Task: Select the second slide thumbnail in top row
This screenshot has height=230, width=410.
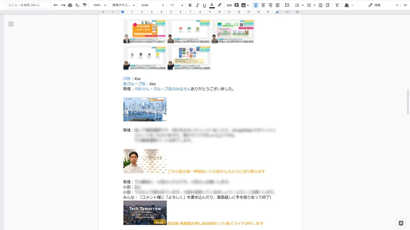Action: point(189,32)
